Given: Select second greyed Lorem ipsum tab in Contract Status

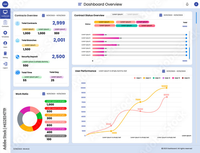Looking at the screenshot, I should point(132,14).
